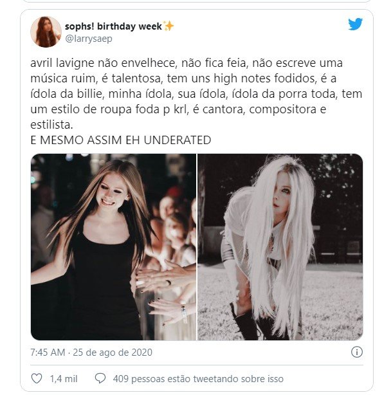Visit the @larrysaep handle
The image size is (384, 395).
(89, 39)
